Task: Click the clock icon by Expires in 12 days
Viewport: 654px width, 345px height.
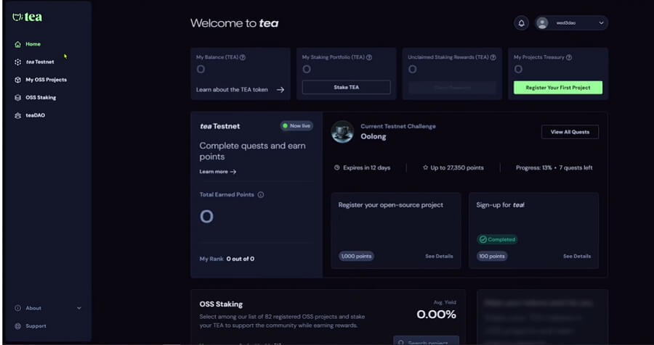Action: 337,167
